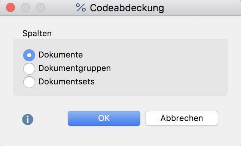Click the grayed minimize window button
Image resolution: width=241 pixels, height=146 pixels.
[25, 7]
